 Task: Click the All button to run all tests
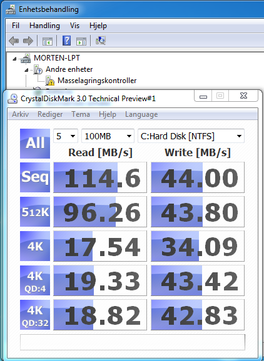coord(35,144)
